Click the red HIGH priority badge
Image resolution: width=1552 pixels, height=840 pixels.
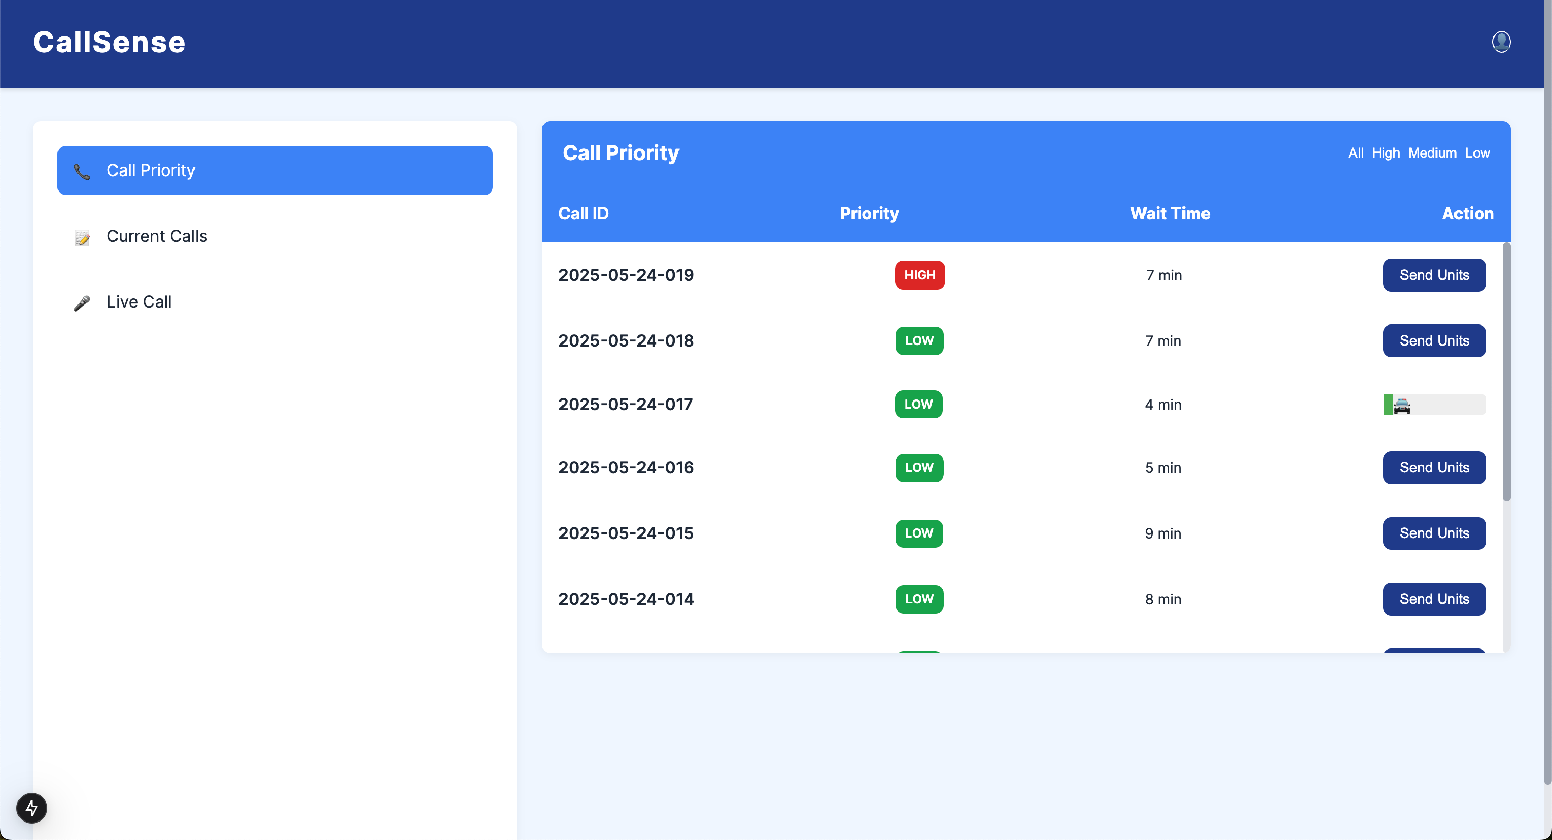(x=919, y=275)
